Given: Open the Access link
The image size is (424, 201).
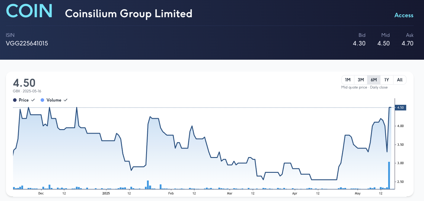Looking at the screenshot, I should 404,15.
